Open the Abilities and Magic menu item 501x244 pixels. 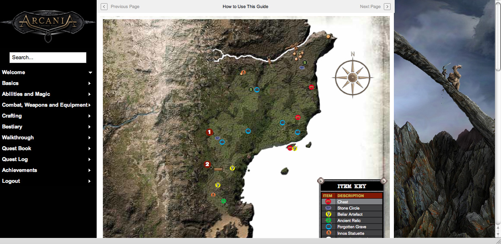click(x=26, y=94)
